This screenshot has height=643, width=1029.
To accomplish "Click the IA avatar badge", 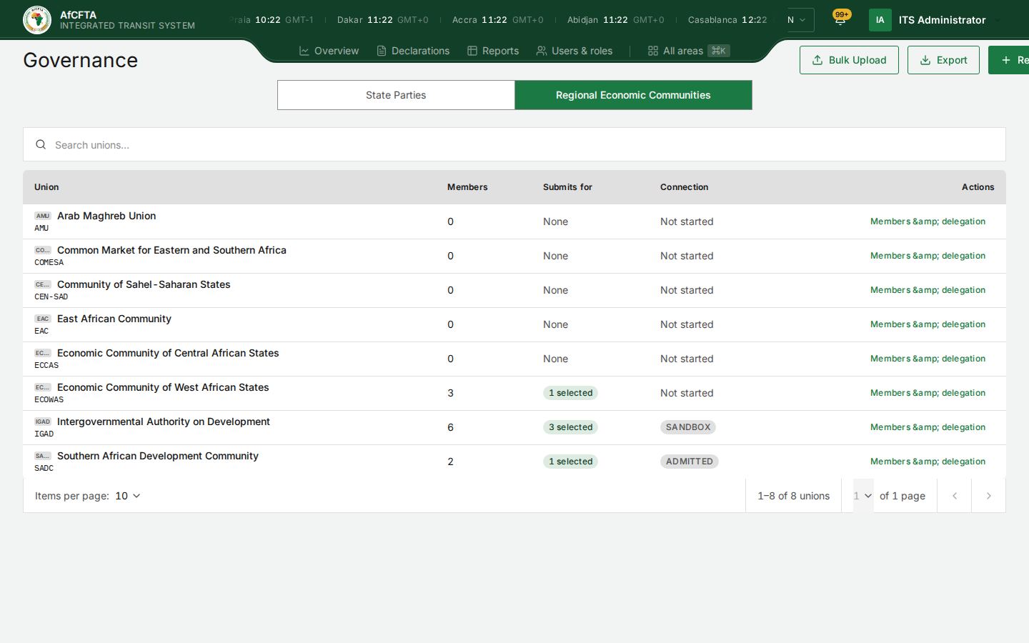I will pos(880,20).
